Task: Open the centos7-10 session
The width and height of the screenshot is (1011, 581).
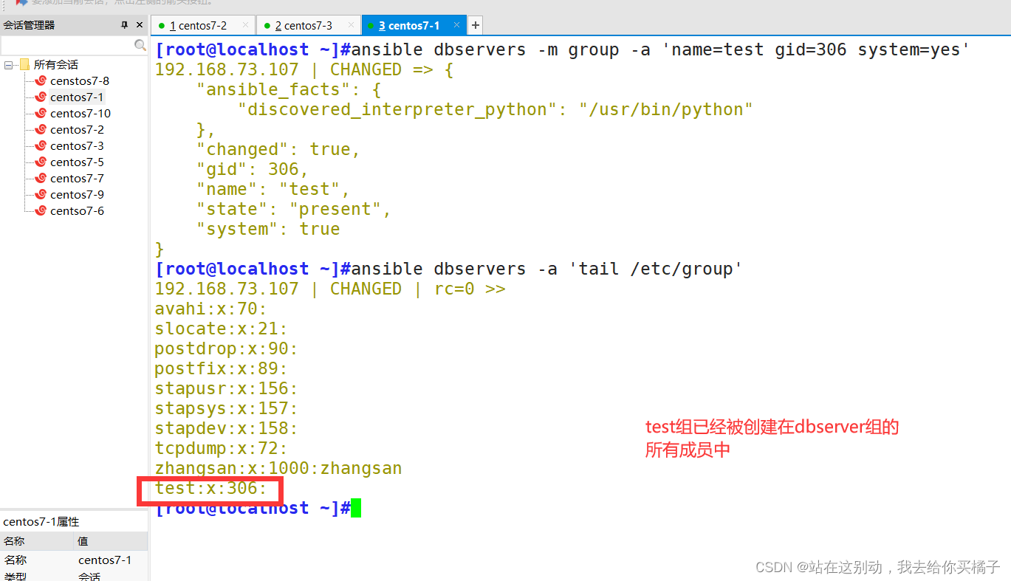Action: pyautogui.click(x=80, y=114)
